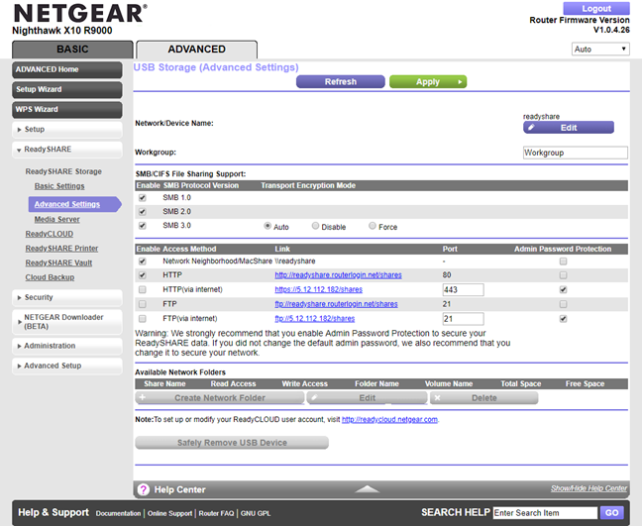Select the Force encryption radio button
Screen dimensions: 642x526
373,226
